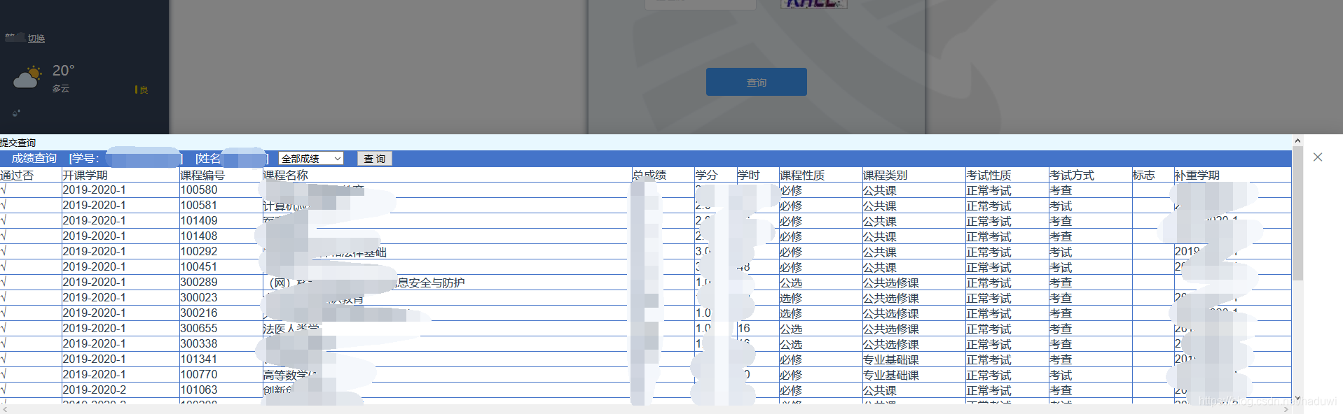Click course number 300023
This screenshot has width=1343, height=414.
tap(199, 298)
